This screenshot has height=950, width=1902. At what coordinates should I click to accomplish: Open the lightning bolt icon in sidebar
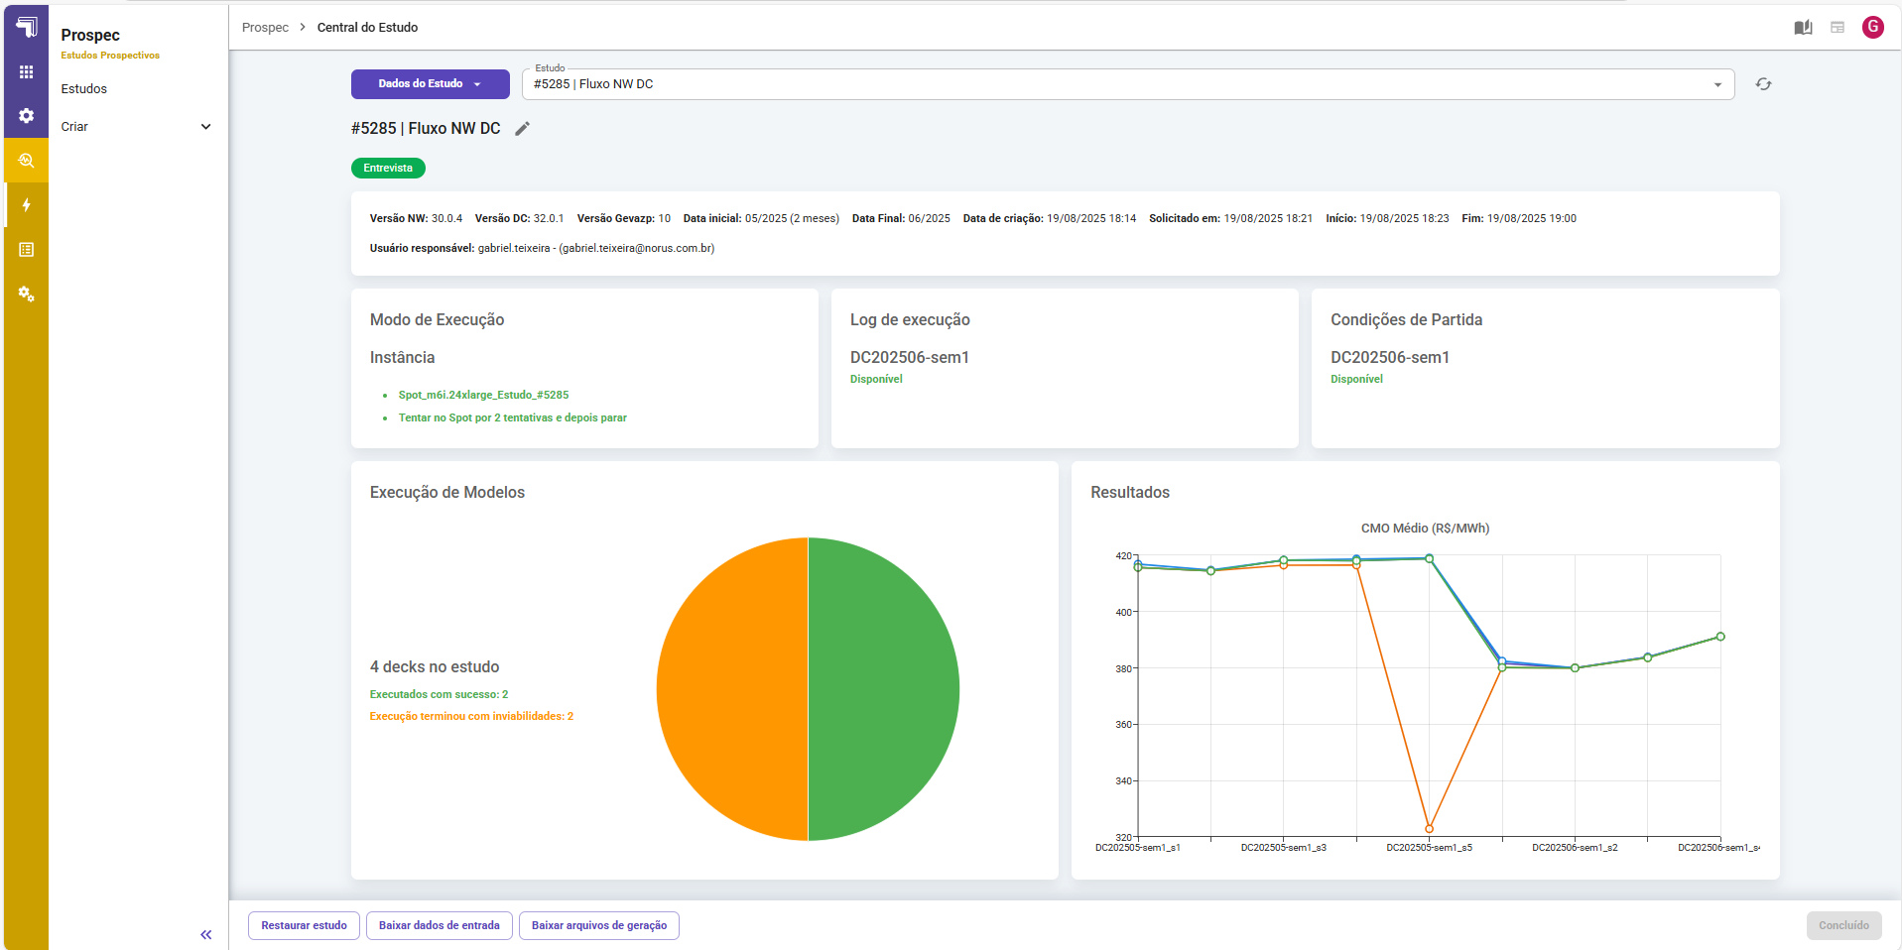(x=26, y=205)
